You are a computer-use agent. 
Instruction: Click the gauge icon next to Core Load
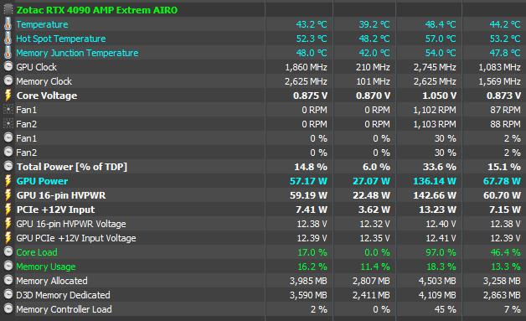(x=8, y=251)
